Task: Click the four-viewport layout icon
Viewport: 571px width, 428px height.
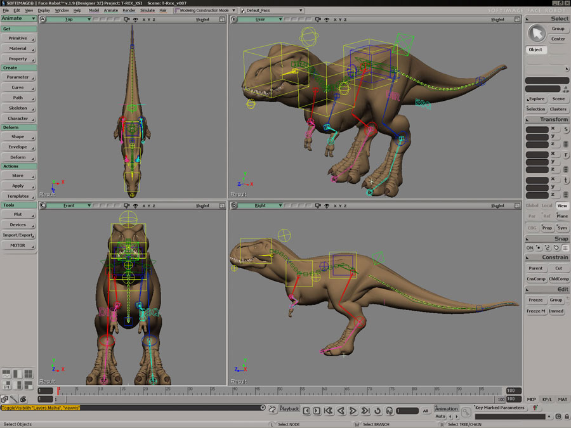Action: [29, 373]
